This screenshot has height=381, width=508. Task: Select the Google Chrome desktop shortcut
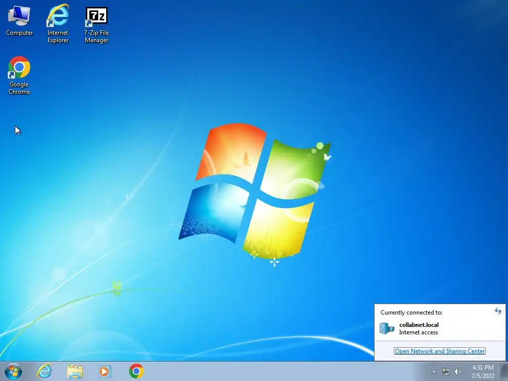click(19, 75)
